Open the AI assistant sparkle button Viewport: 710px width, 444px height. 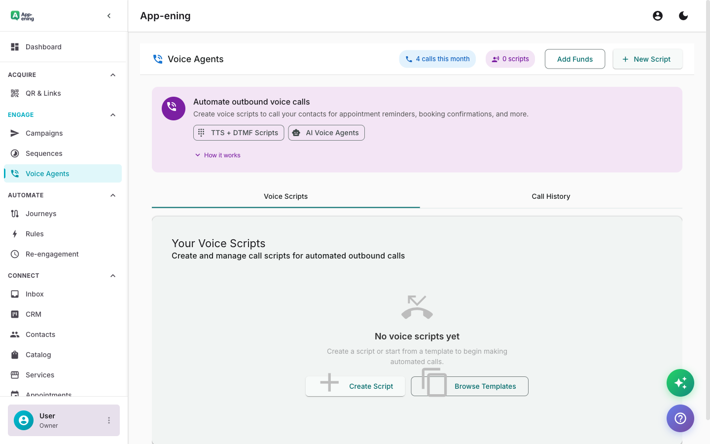tap(680, 383)
